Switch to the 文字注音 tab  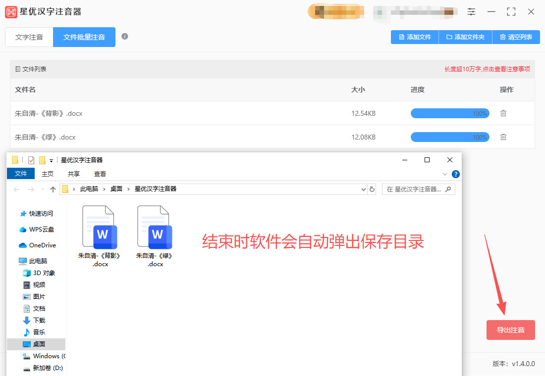29,37
